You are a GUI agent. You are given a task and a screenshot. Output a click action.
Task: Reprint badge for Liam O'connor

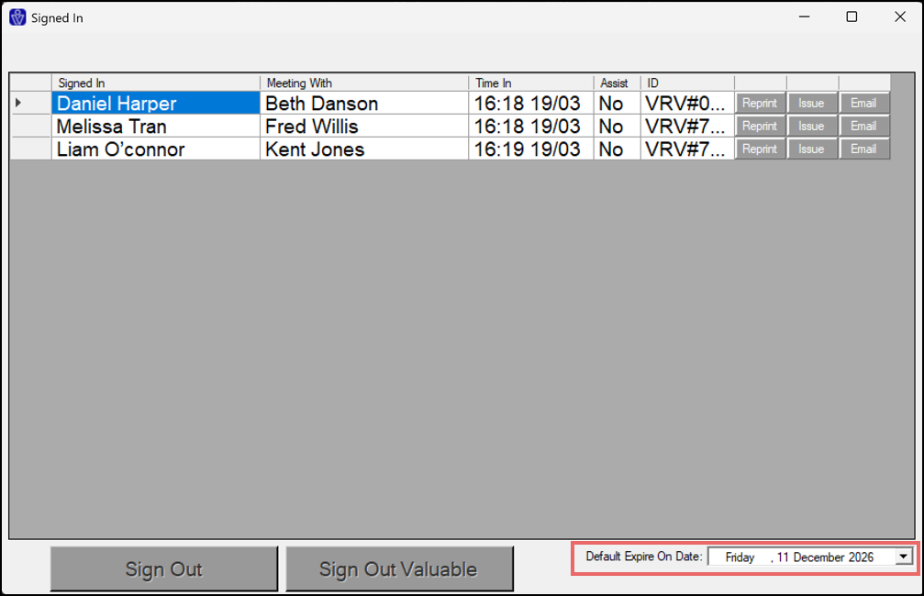[x=760, y=149]
